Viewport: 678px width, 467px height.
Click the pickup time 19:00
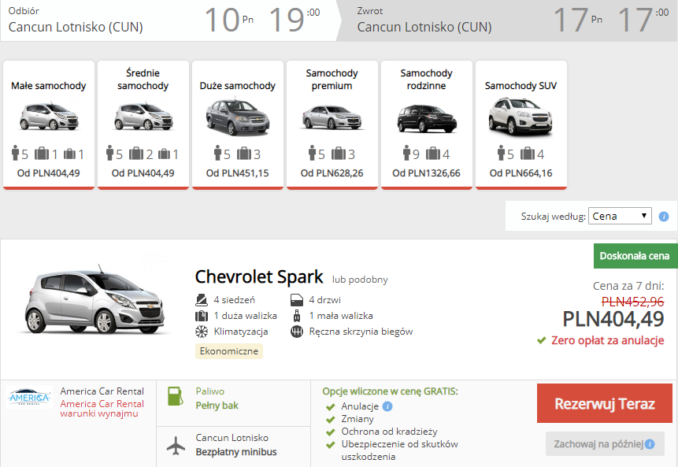295,20
